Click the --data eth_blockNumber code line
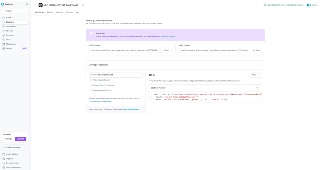Viewport: 320px width, 170px height. [x=191, y=100]
